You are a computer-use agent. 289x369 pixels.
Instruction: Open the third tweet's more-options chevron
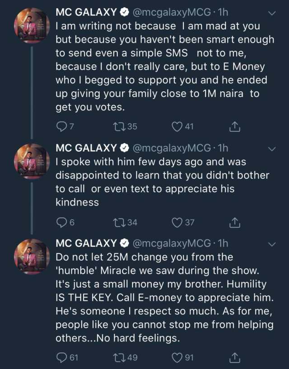[x=272, y=244]
